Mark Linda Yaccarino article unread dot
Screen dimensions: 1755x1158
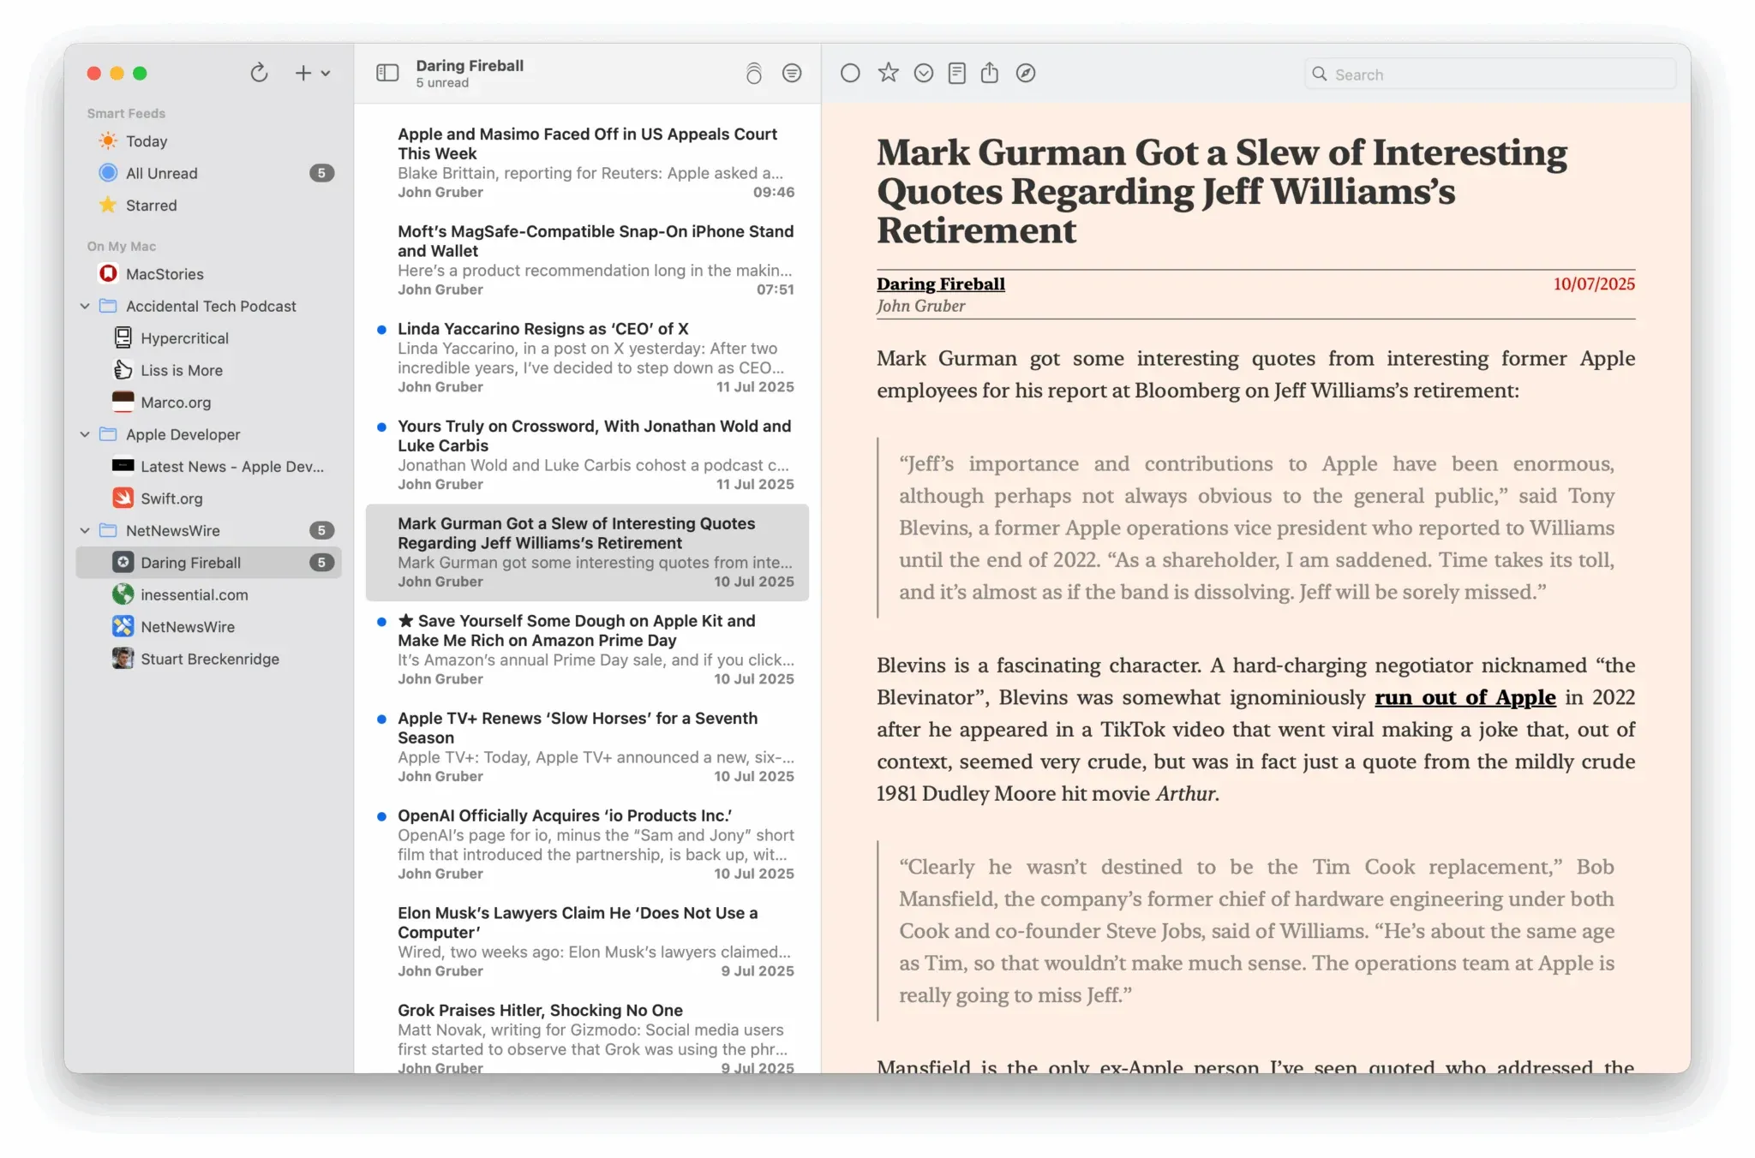(381, 330)
